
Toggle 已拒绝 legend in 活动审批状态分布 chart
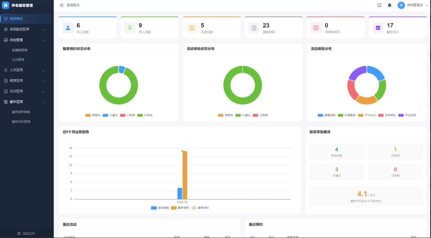pyautogui.click(x=260, y=115)
